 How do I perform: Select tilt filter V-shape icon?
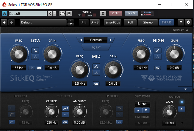[x=65, y=115]
